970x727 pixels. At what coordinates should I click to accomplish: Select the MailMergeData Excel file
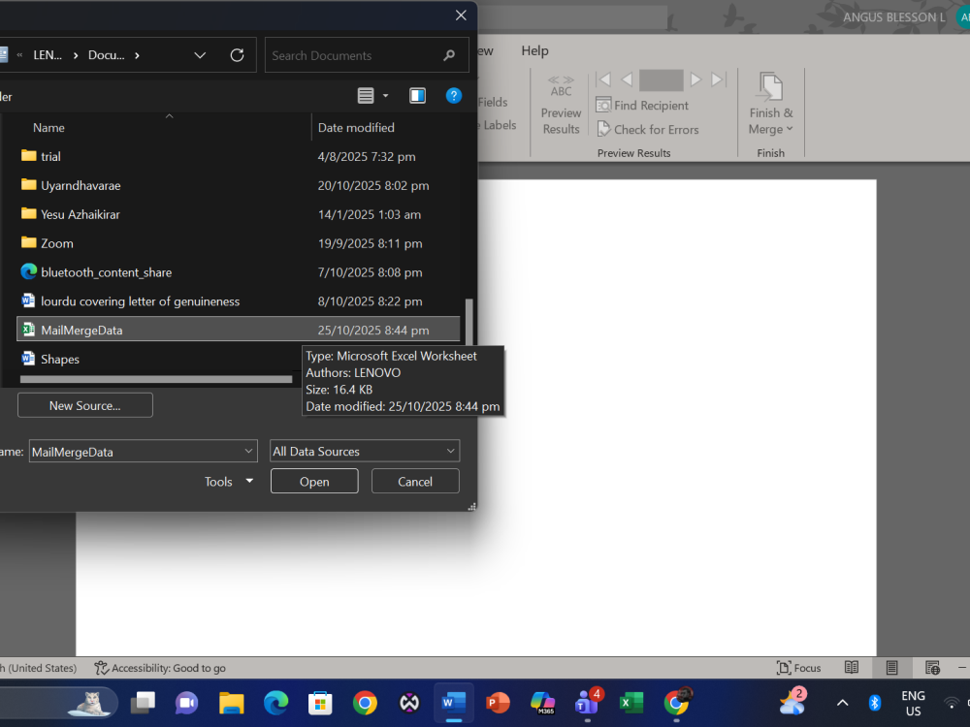[81, 331]
